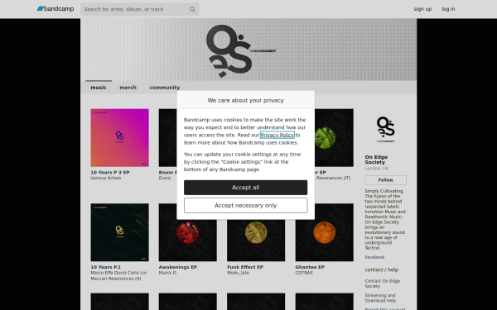Click the Awakenings EP title text
Viewport: 497px width, 310px height.
[178, 267]
